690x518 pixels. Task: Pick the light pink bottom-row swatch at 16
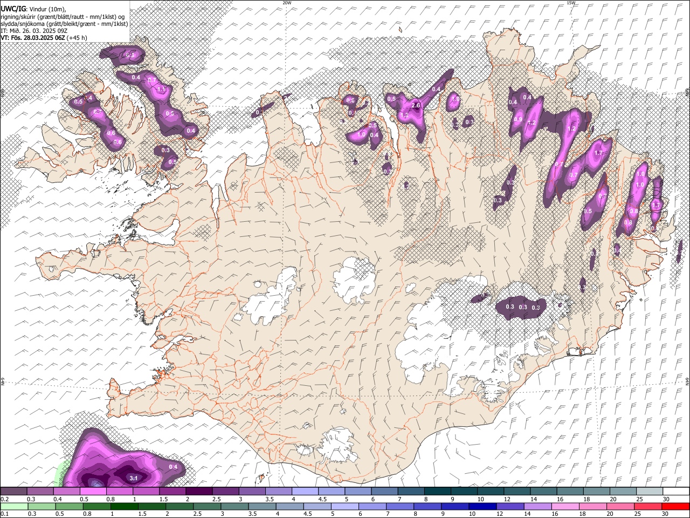[565, 506]
